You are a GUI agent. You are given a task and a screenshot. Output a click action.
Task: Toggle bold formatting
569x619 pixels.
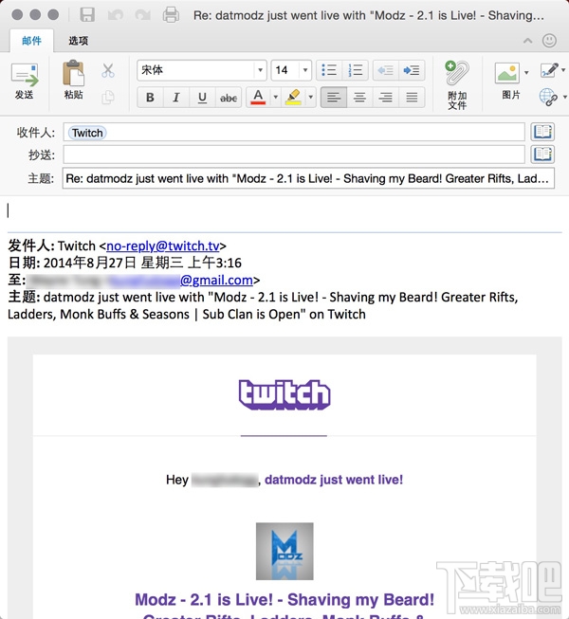click(x=150, y=97)
